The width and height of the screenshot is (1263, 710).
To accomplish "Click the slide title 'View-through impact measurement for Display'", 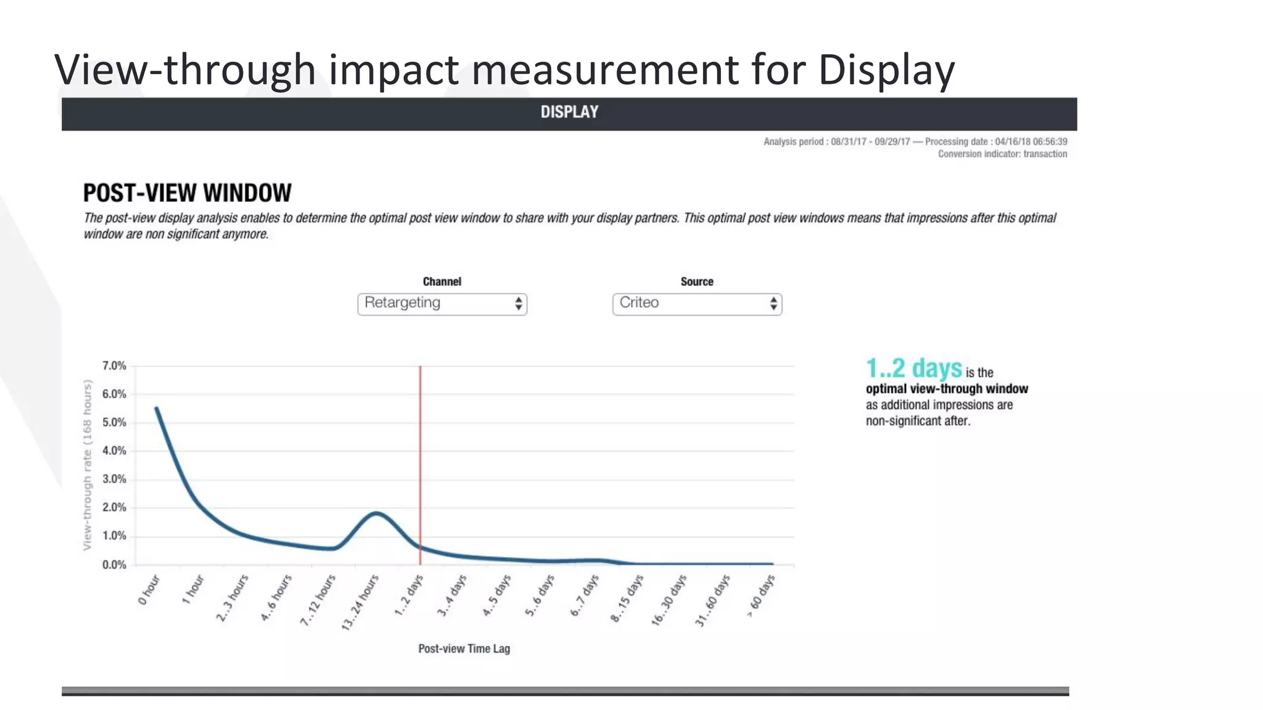I will coord(504,69).
